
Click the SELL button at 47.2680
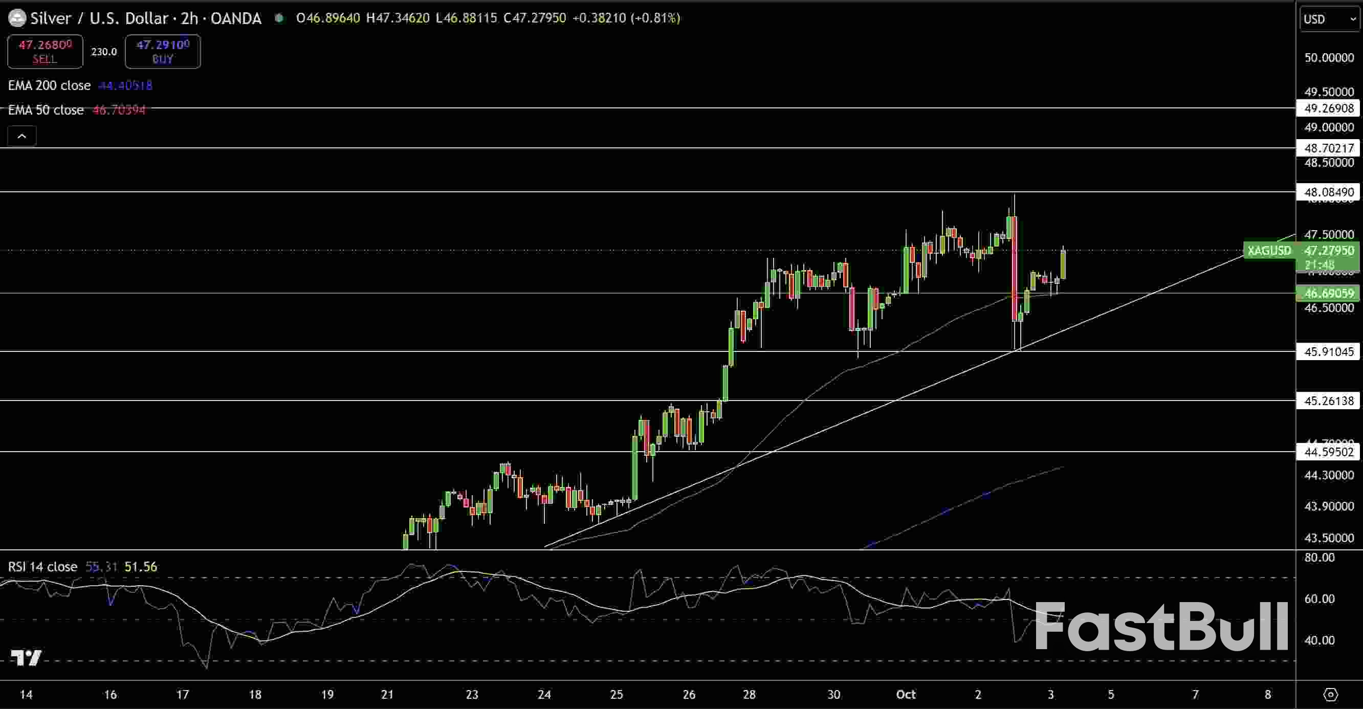(x=45, y=51)
